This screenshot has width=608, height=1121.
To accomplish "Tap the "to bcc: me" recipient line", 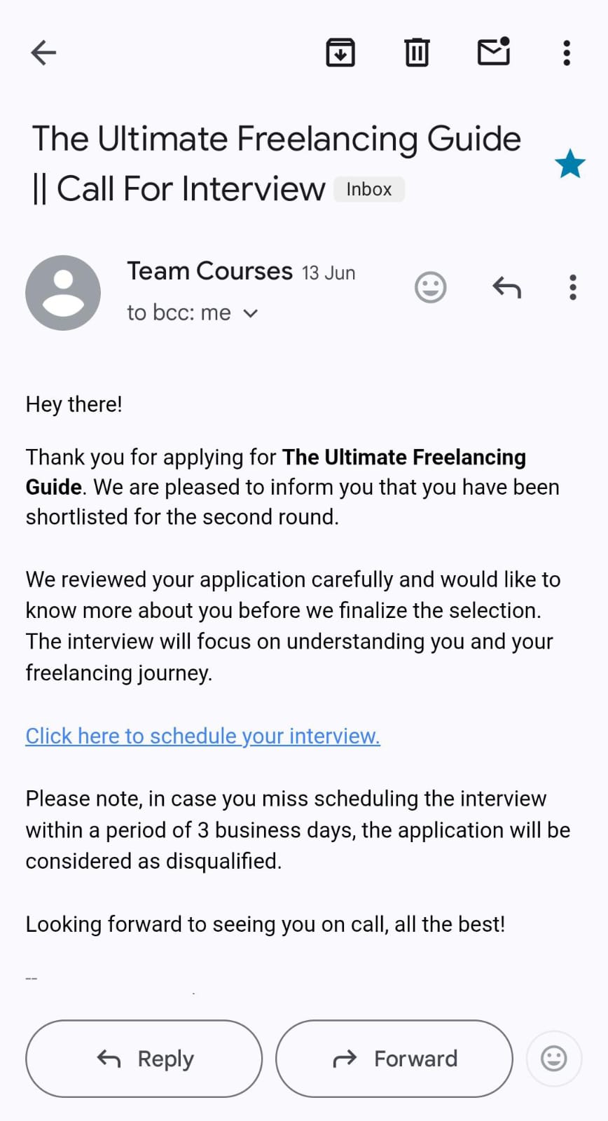I will [x=179, y=312].
